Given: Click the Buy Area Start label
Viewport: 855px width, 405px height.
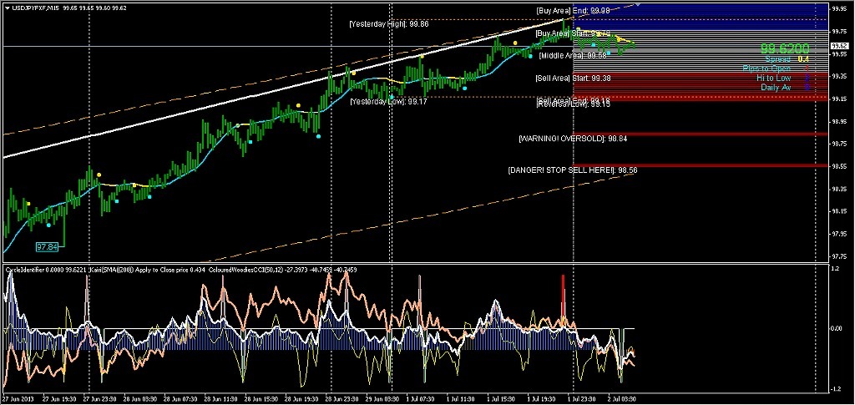Looking at the screenshot, I should coord(573,33).
